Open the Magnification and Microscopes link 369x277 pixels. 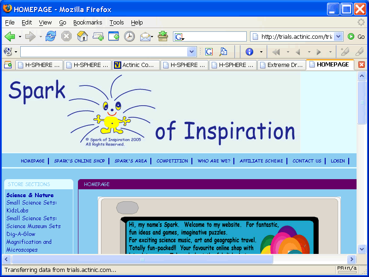click(29, 246)
